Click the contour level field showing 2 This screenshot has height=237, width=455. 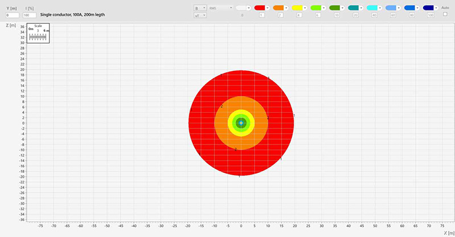(x=280, y=15)
